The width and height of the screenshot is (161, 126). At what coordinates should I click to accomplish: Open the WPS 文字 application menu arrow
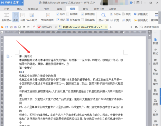click(22, 3)
